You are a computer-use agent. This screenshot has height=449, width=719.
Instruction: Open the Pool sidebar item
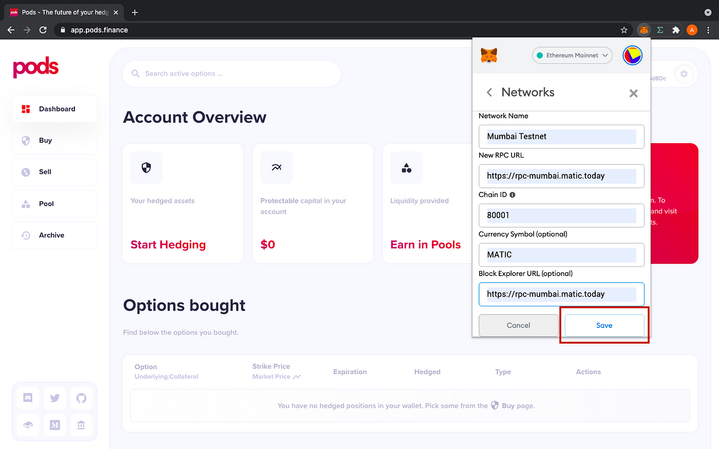point(54,204)
